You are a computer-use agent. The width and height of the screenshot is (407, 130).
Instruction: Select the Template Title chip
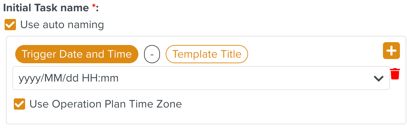point(207,54)
